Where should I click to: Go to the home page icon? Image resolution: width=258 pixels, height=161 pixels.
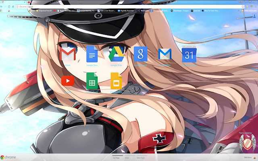(x=13, y=6)
